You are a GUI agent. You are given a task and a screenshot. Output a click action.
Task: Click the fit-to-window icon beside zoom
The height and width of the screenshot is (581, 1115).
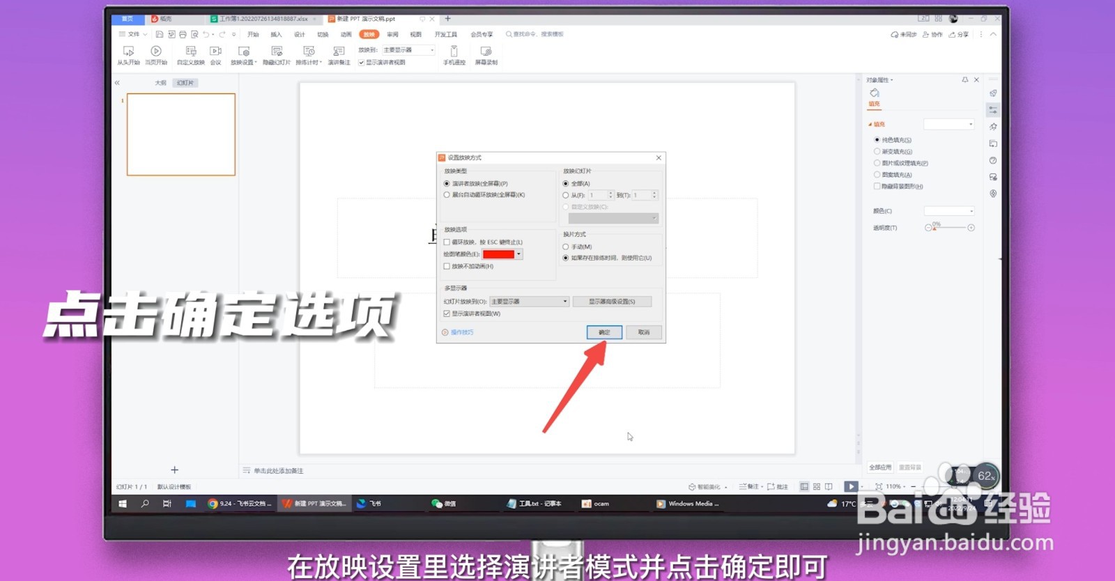[879, 486]
